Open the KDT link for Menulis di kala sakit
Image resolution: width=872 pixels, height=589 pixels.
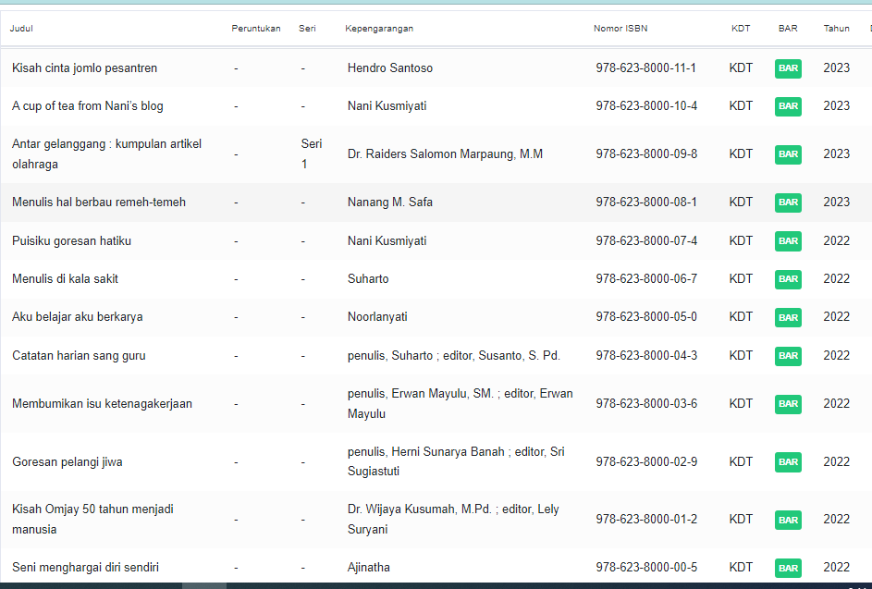[x=741, y=279]
